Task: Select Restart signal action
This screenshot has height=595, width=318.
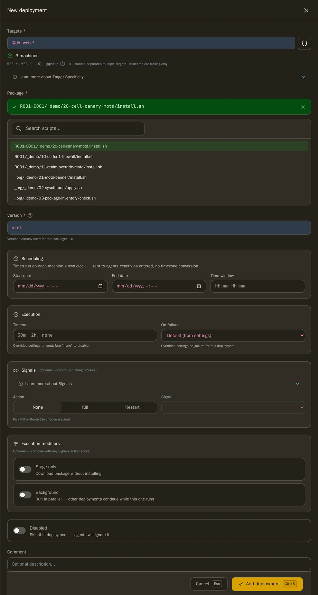Action: [x=132, y=407]
